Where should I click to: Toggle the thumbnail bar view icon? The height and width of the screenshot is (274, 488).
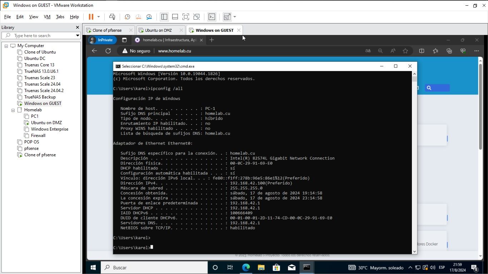(x=175, y=17)
